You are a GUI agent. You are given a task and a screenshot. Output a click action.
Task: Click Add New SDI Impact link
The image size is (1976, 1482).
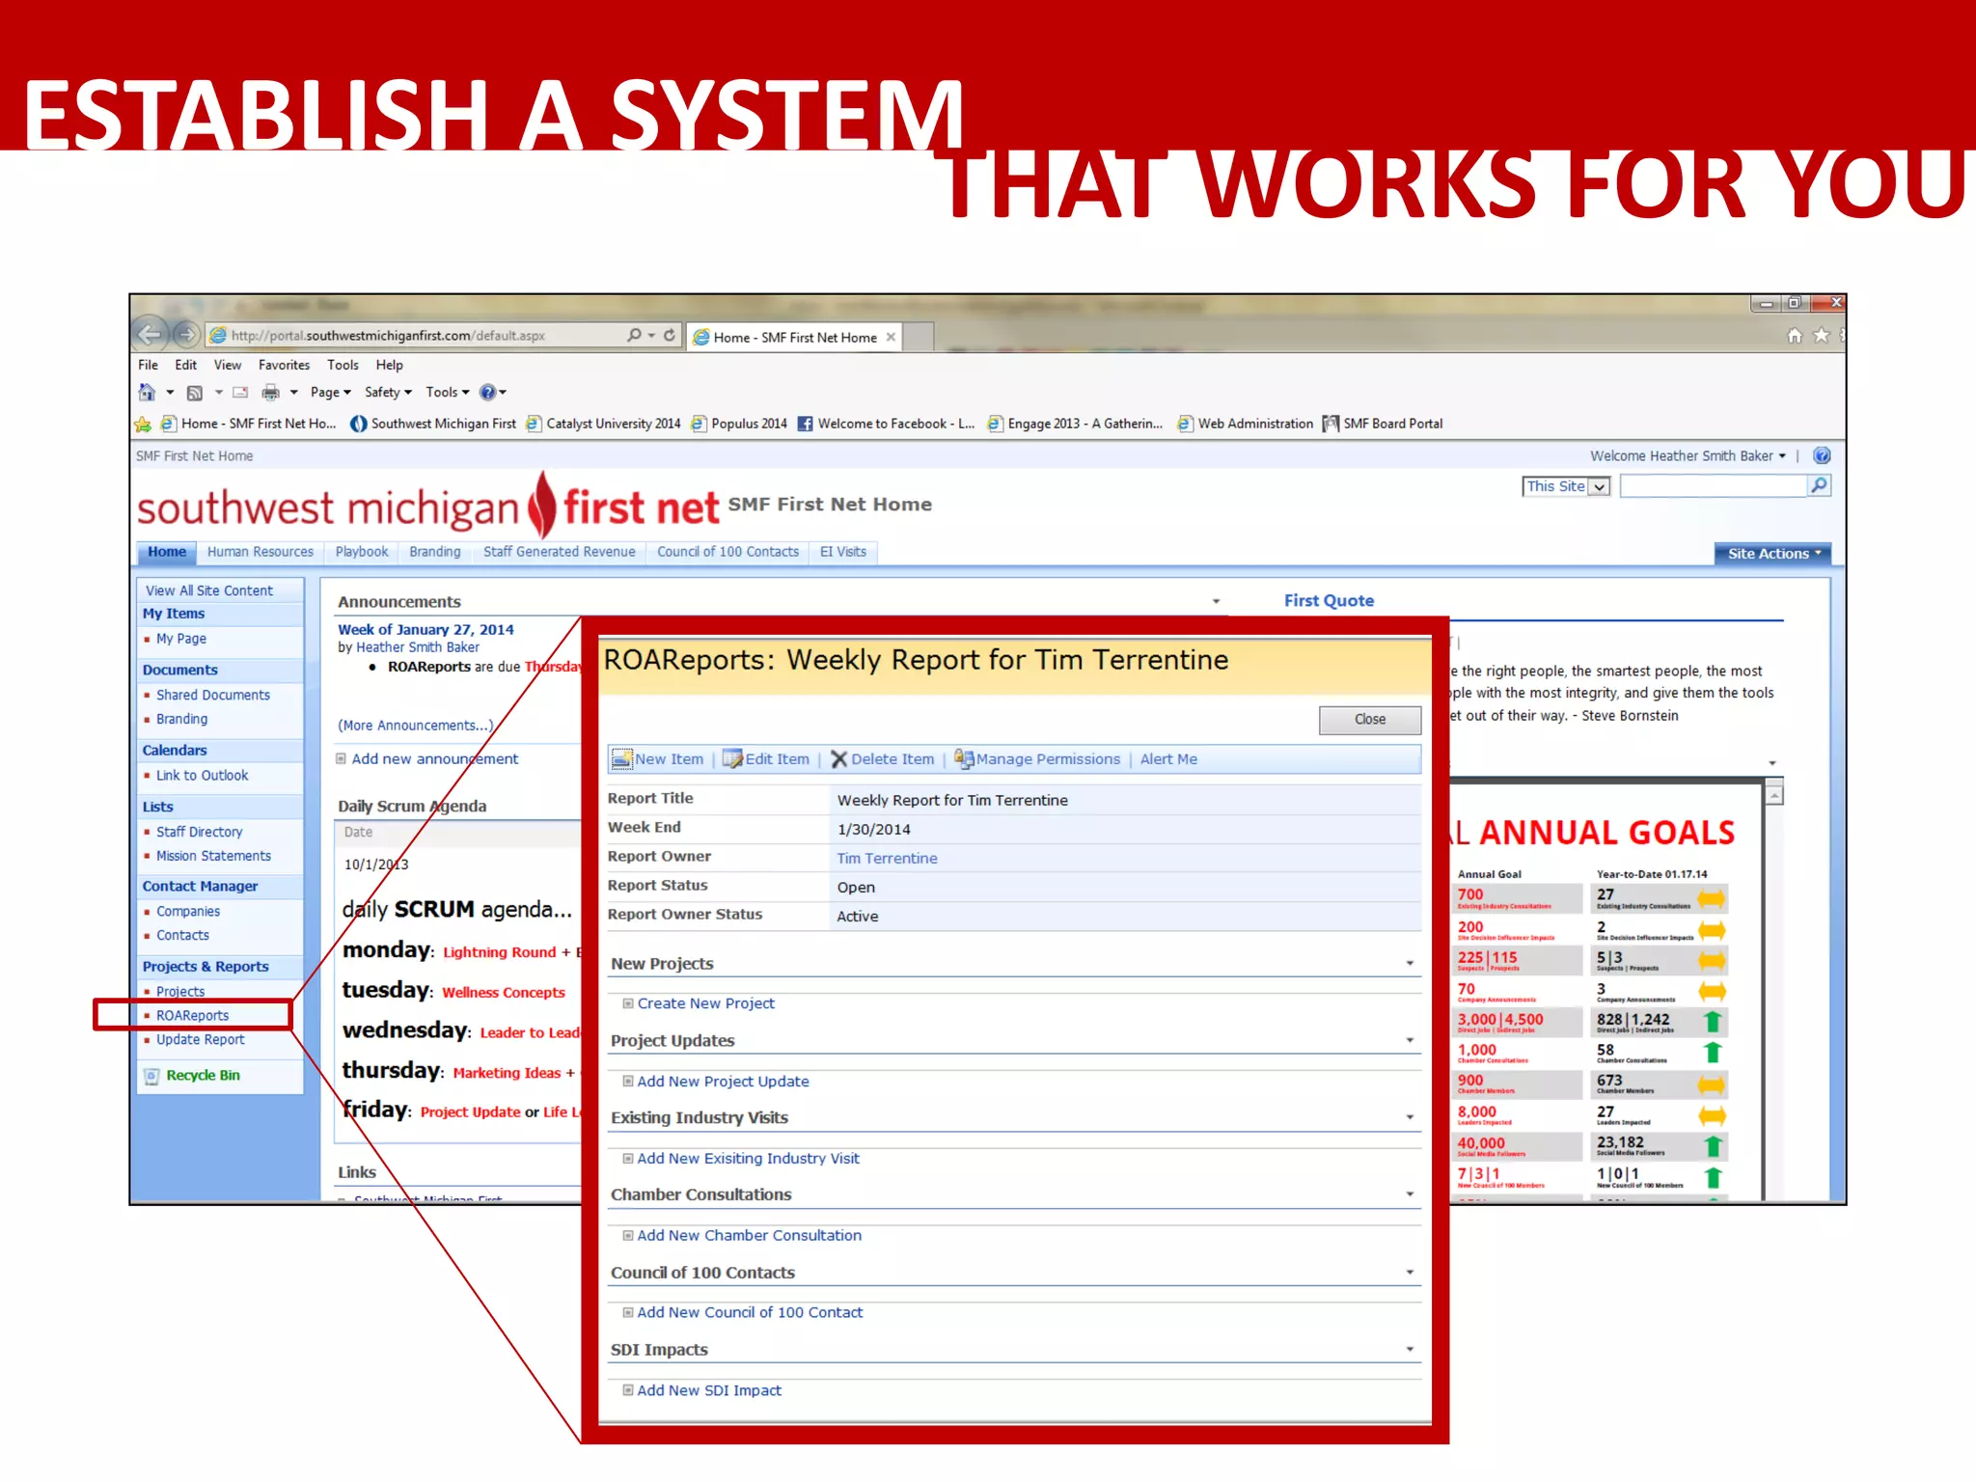coord(709,1390)
